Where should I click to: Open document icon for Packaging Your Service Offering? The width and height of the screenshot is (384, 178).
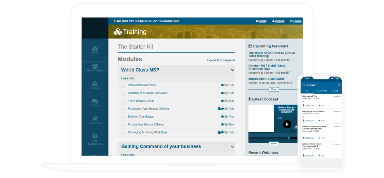pyautogui.click(x=220, y=109)
